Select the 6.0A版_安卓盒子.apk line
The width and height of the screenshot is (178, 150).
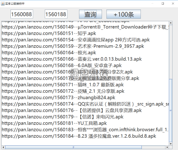(x=62, y=65)
